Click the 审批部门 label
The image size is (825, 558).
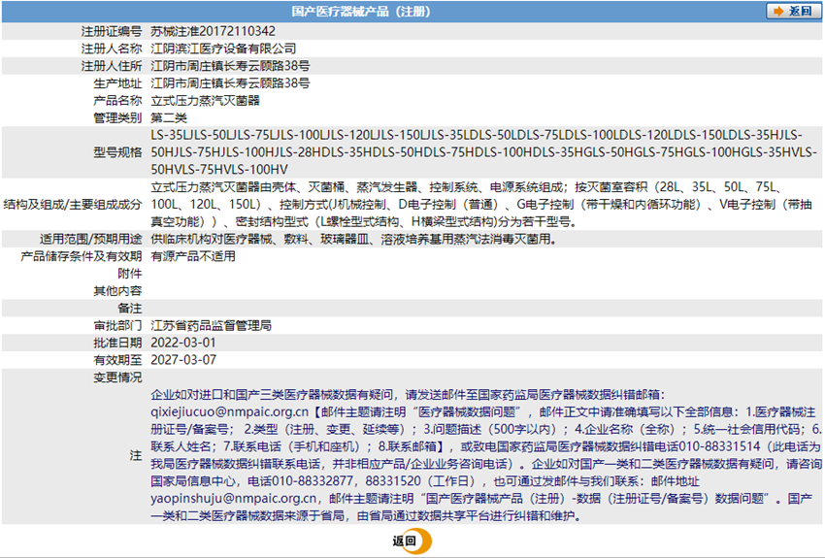(x=117, y=325)
